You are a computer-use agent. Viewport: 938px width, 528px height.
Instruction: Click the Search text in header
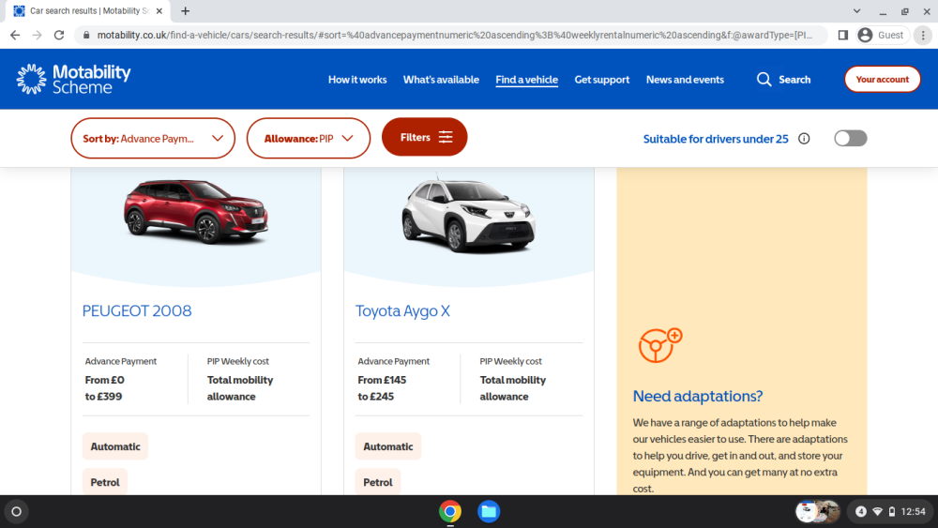coord(794,80)
